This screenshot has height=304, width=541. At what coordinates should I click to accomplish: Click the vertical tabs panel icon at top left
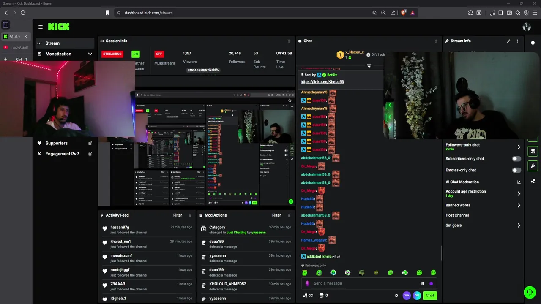point(5,25)
